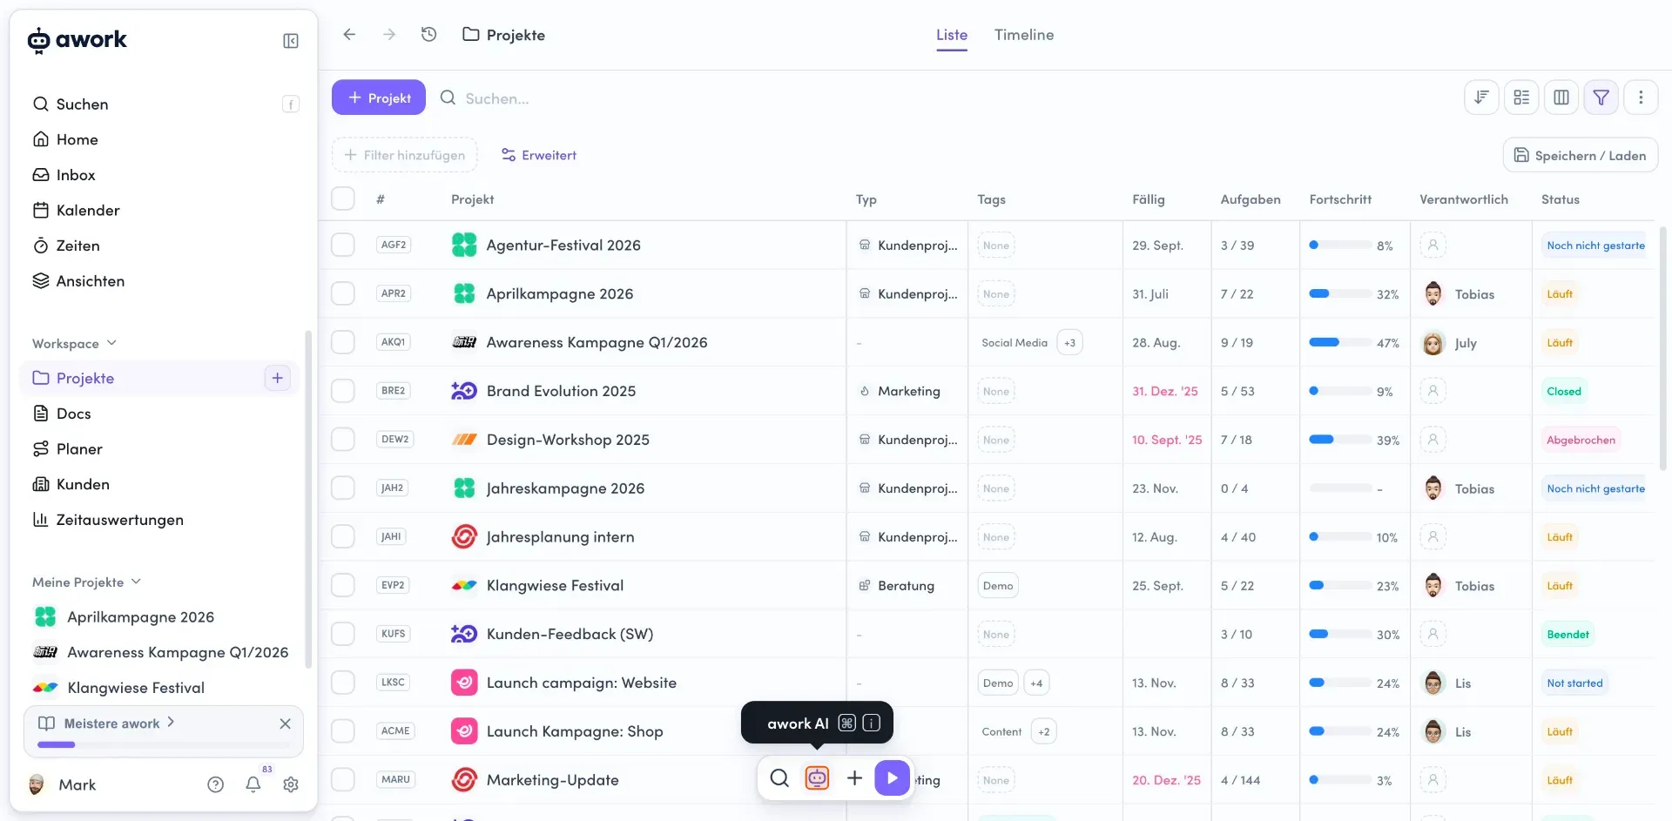Viewport: 1672px width, 821px height.
Task: Collapse the Meine Projekte section
Action: (86, 582)
